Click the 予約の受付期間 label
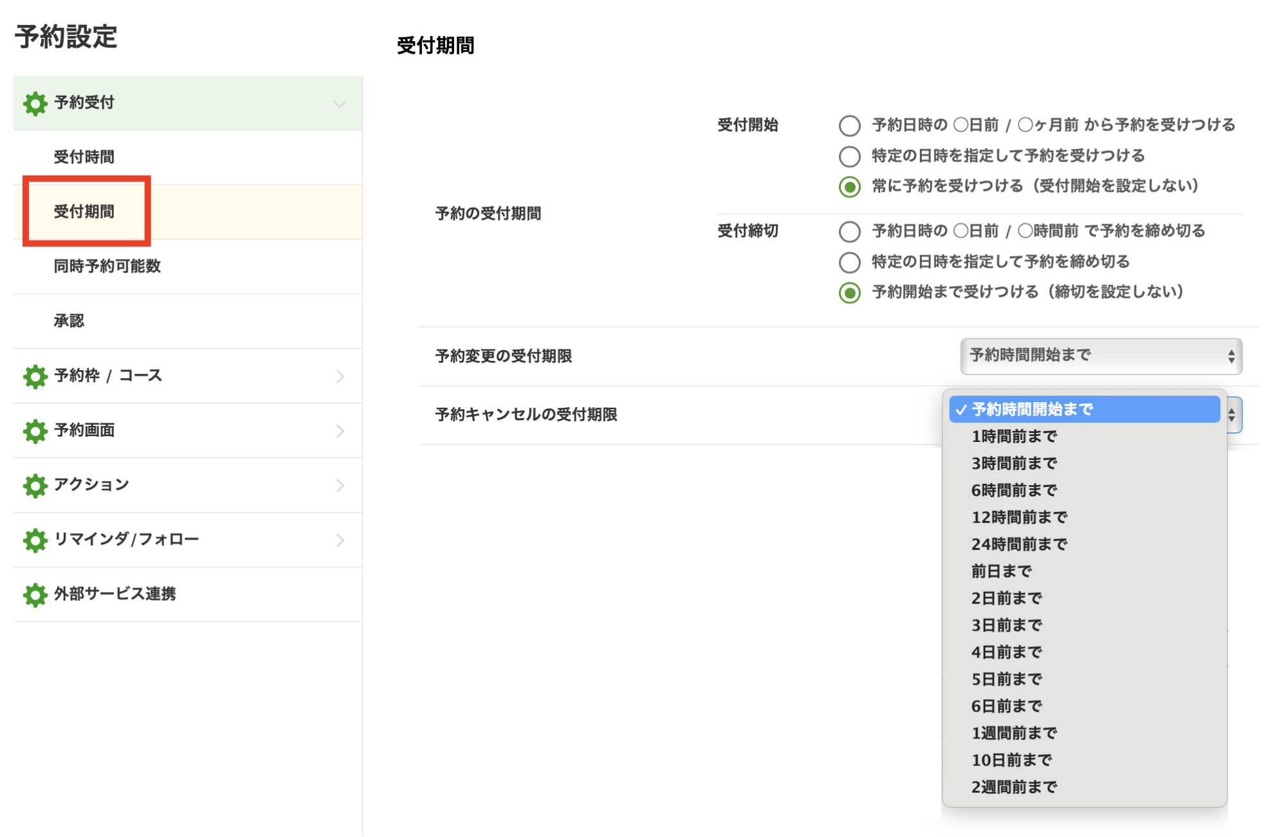1286x837 pixels. coord(488,214)
